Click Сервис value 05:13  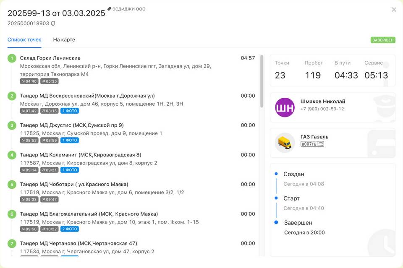(x=376, y=75)
